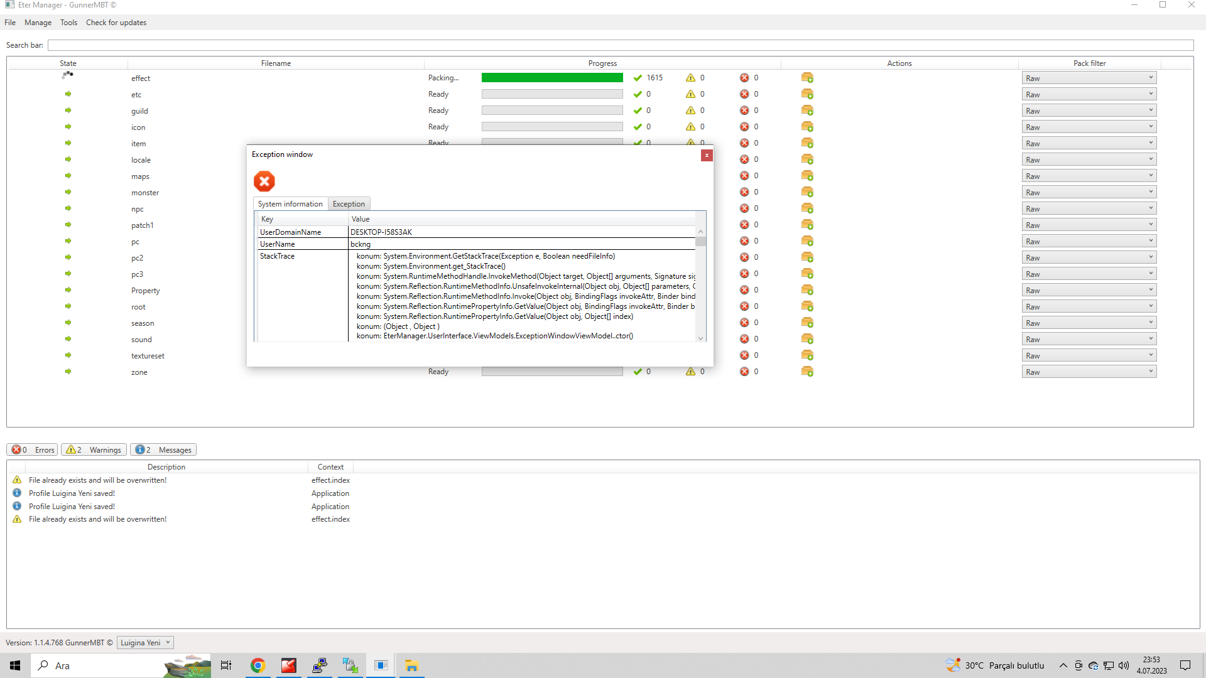Sort by the Filename column header
Screen dimensions: 1206x678
click(276, 63)
